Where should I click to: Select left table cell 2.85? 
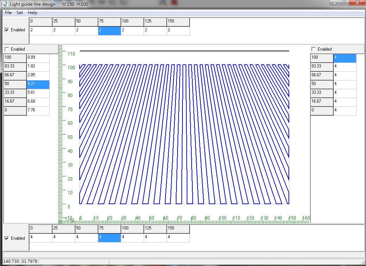click(x=38, y=76)
